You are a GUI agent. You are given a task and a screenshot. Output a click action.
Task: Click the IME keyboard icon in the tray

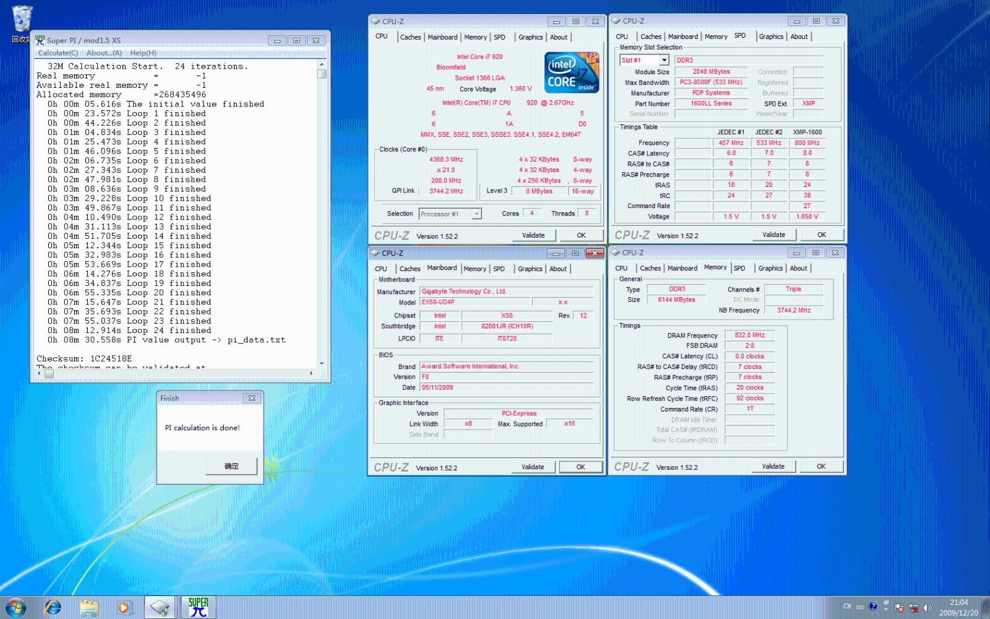860,607
